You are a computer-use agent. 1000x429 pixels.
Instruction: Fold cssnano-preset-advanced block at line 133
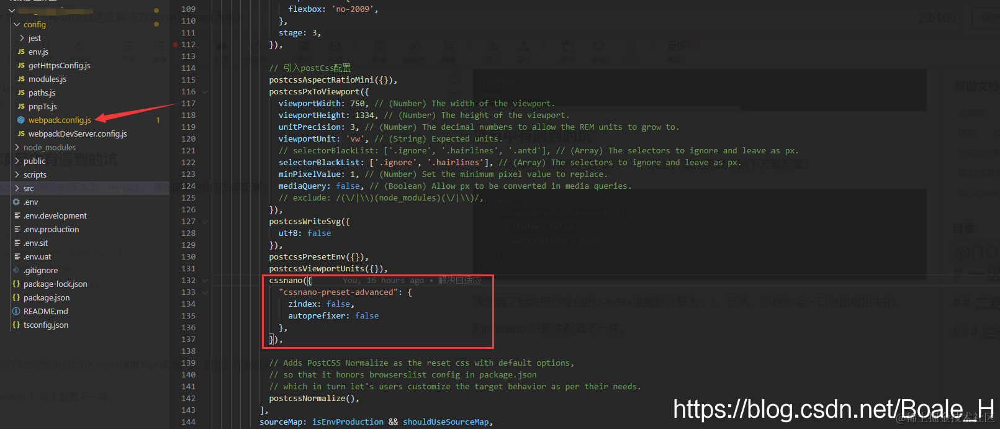204,292
